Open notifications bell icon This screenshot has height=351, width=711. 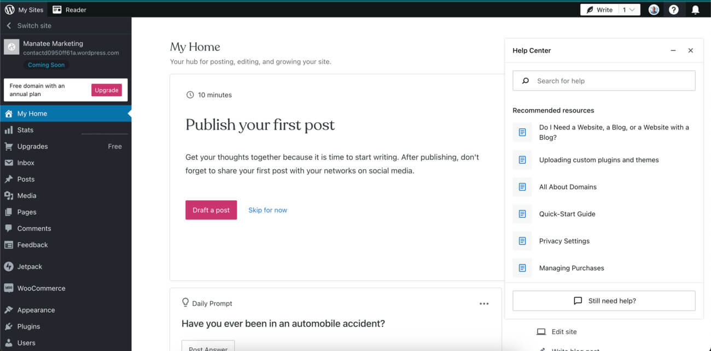point(695,9)
